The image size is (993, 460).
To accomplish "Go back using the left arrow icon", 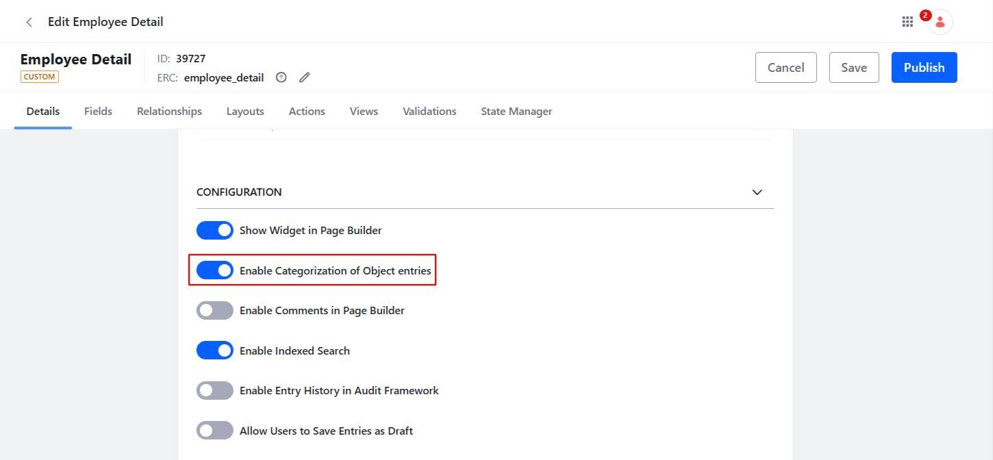I will click(x=29, y=22).
